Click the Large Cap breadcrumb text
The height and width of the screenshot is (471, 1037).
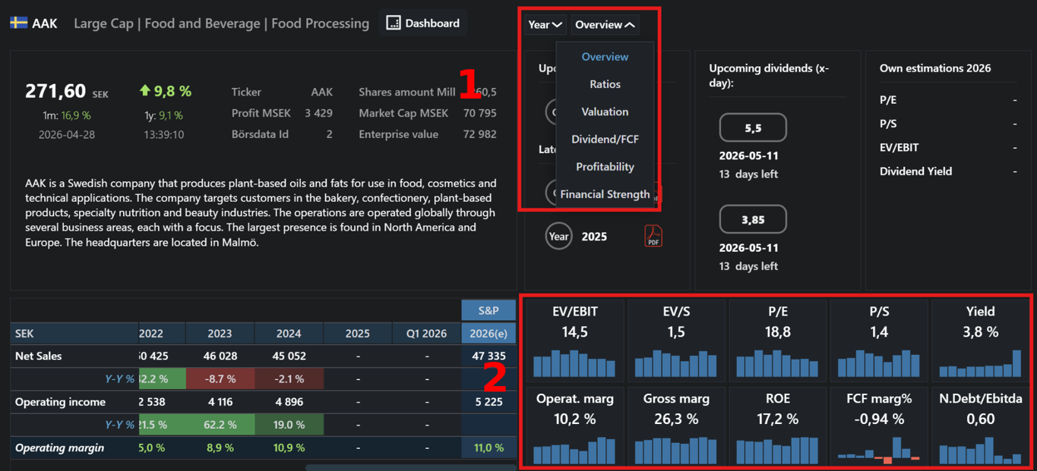point(104,24)
